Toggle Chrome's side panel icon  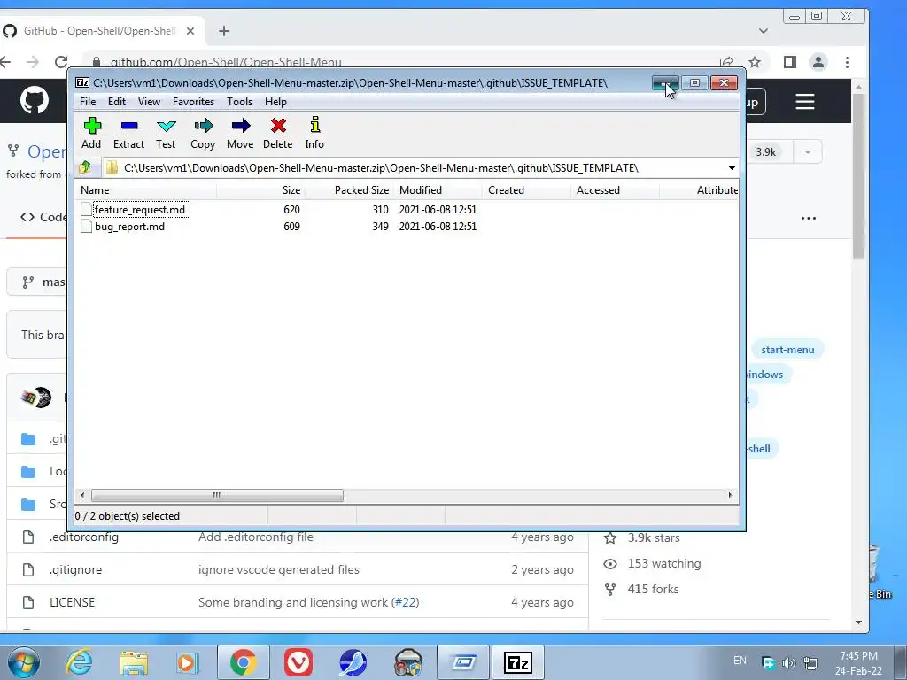click(x=789, y=62)
